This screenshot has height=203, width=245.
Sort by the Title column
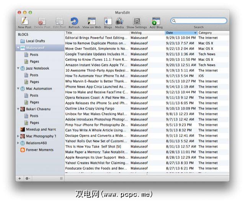coord(97,33)
